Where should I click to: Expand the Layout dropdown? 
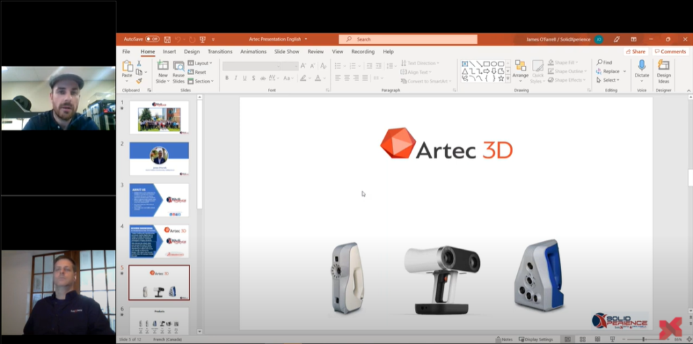[x=200, y=63]
